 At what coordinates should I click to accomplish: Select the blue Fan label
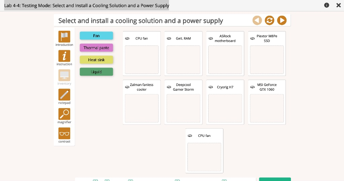coord(96,36)
